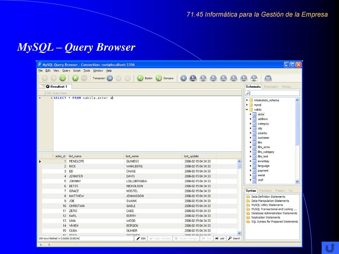Image resolution: width=339 pixels, height=254 pixels.
Task: Jump to the First row button
Action: pos(207,238)
